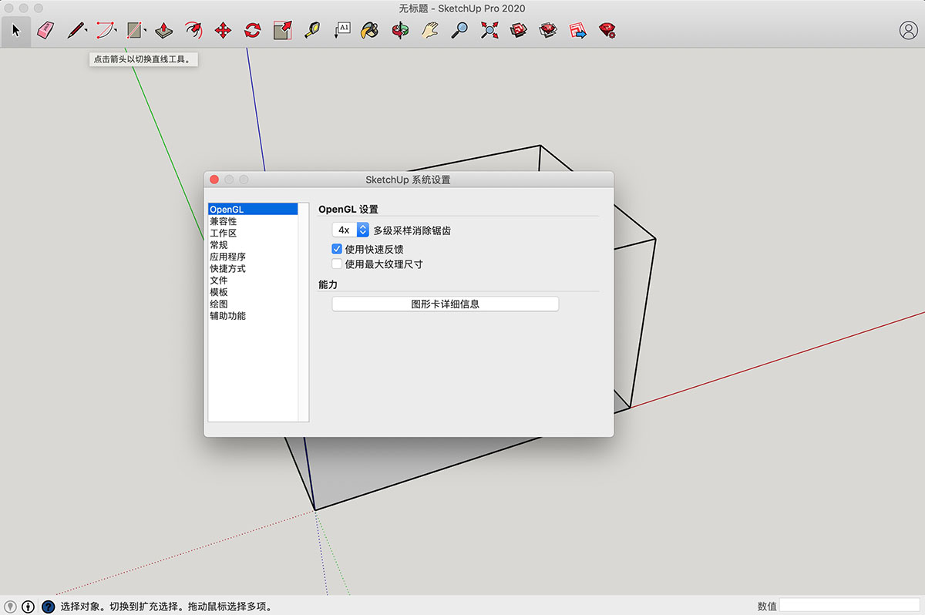Image resolution: width=925 pixels, height=615 pixels.
Task: Open the Extension Warehouse
Action: click(548, 31)
